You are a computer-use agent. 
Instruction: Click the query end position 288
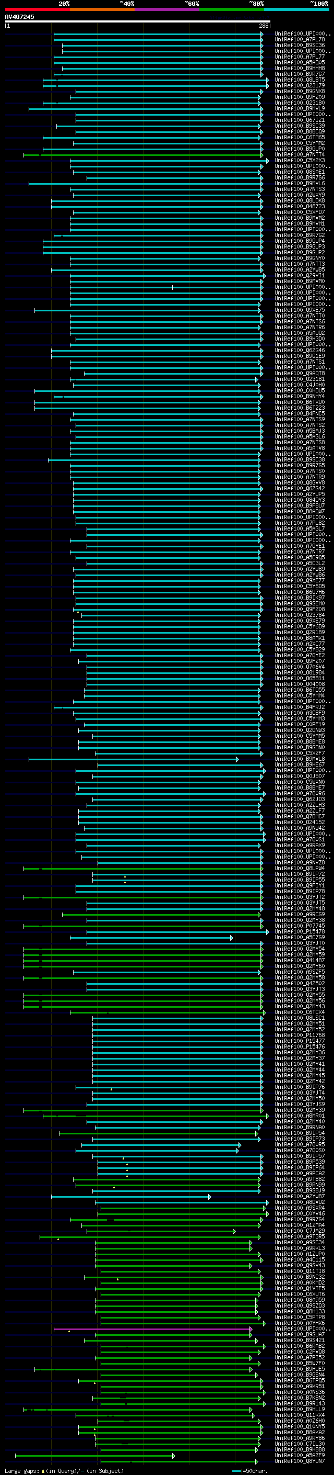click(x=264, y=26)
